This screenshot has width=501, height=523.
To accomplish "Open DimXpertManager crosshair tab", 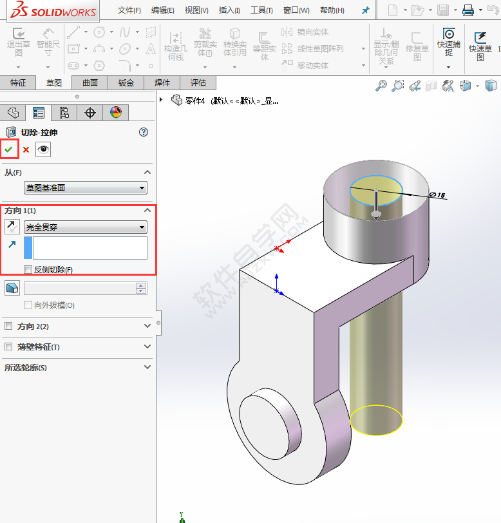I will pyautogui.click(x=90, y=113).
